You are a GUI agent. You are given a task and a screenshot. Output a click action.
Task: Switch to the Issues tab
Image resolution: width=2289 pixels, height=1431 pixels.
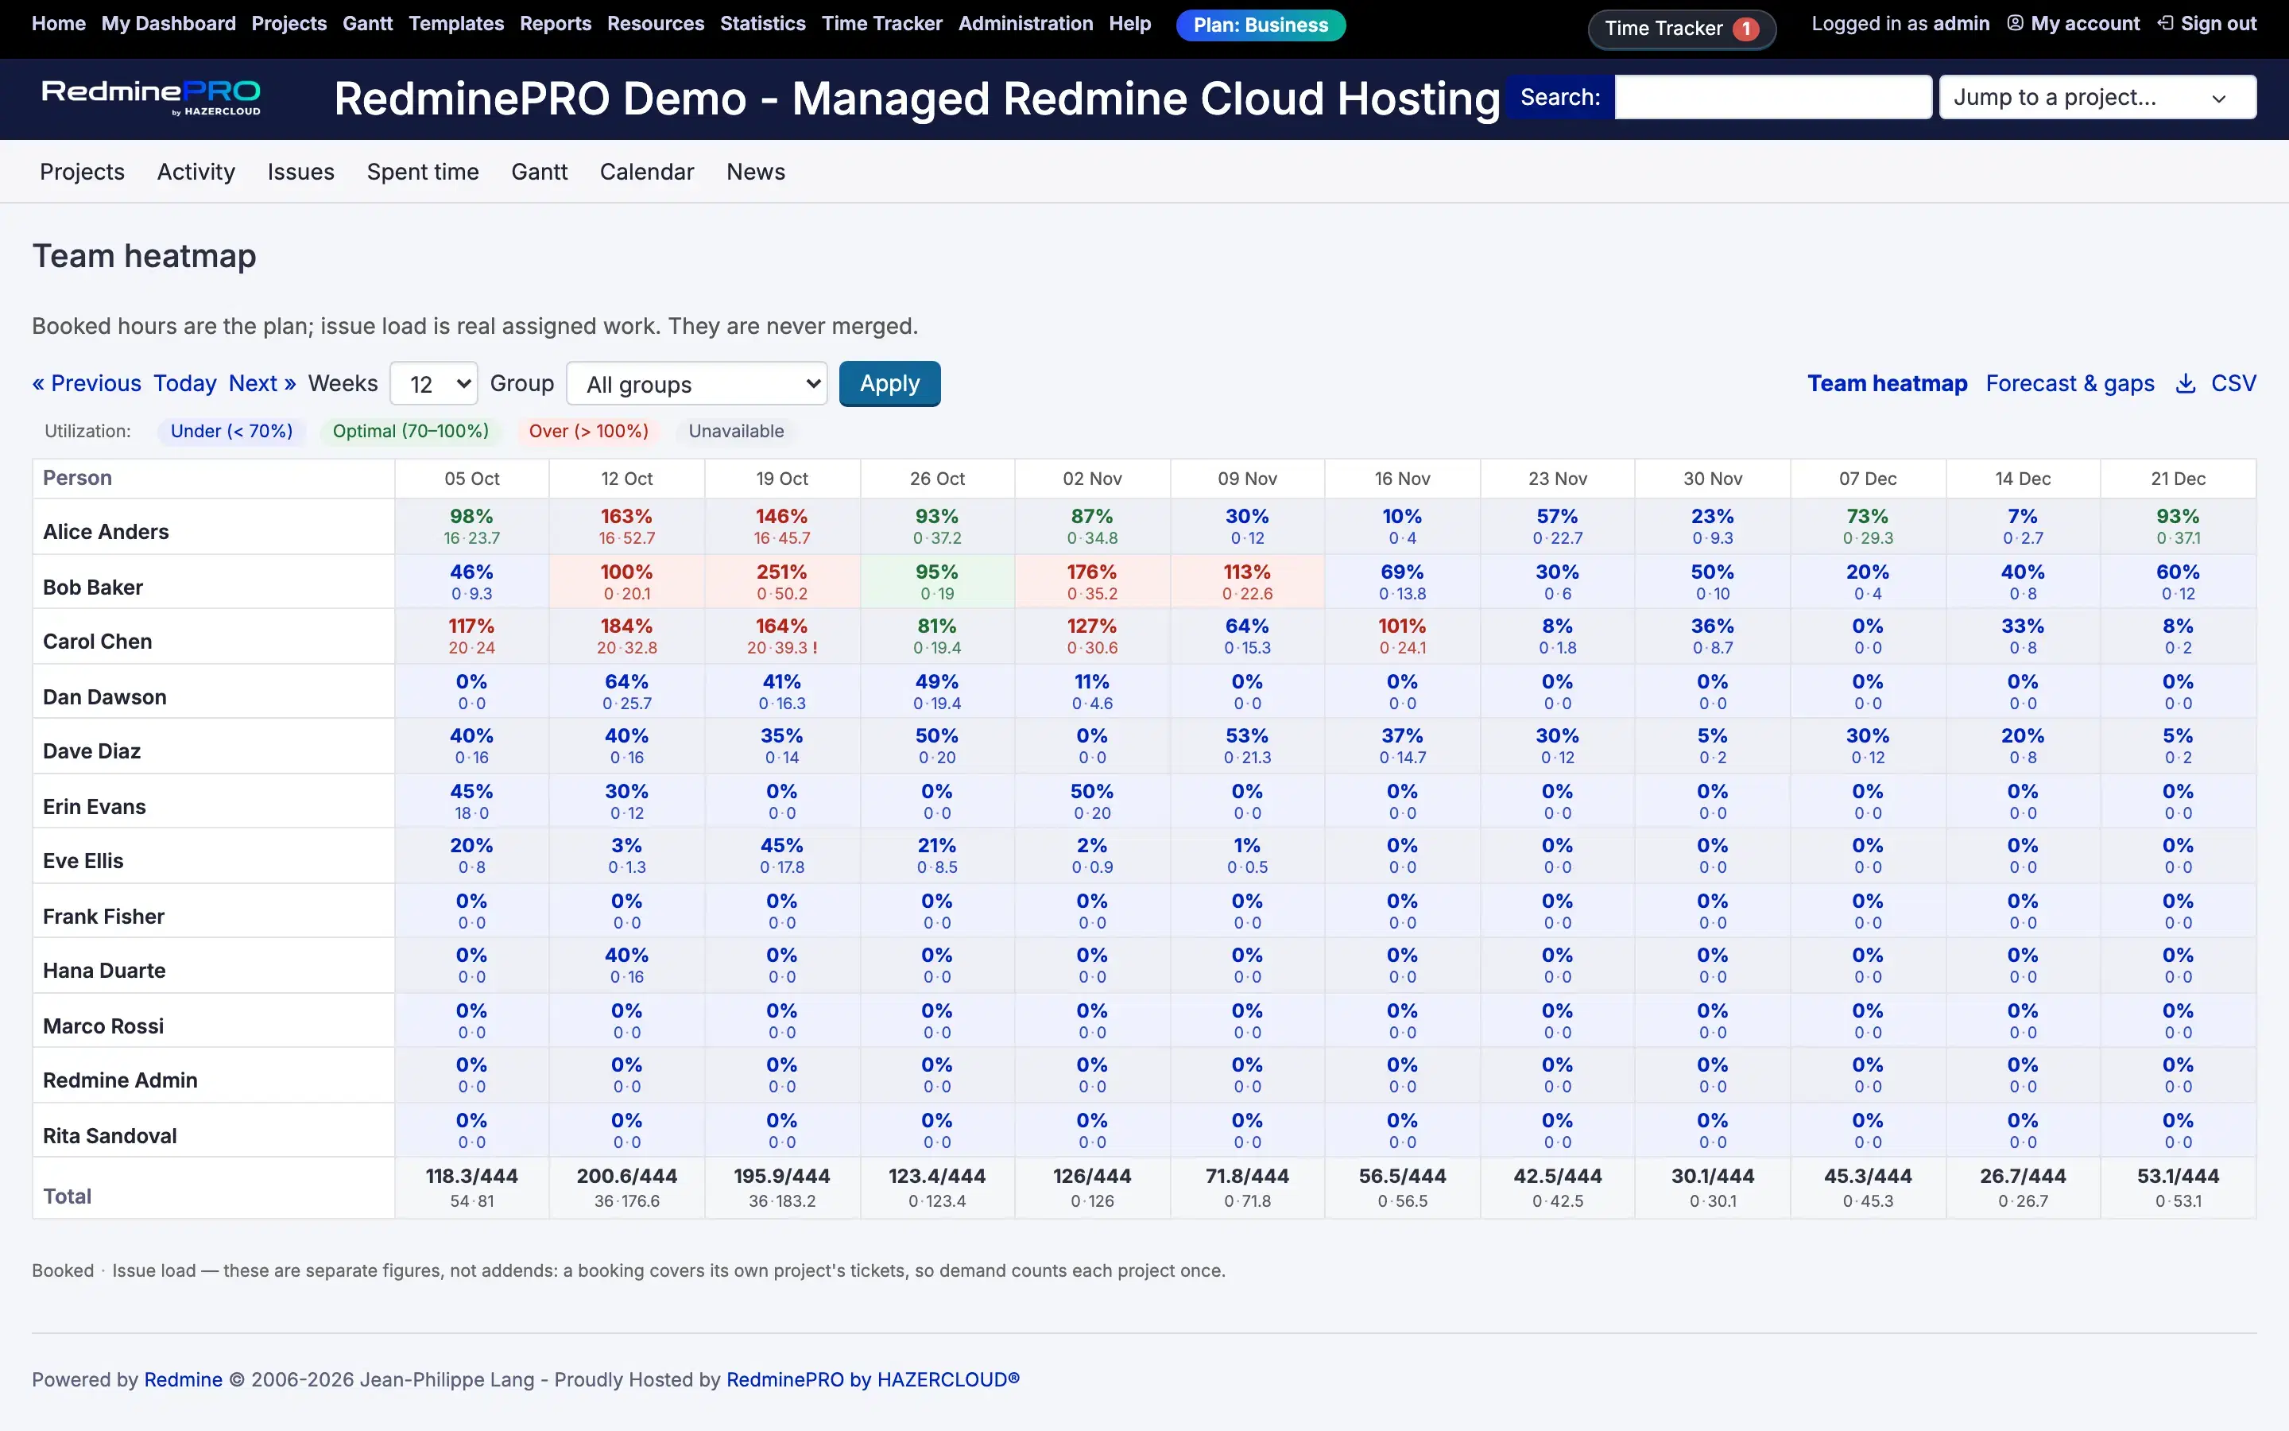300,173
